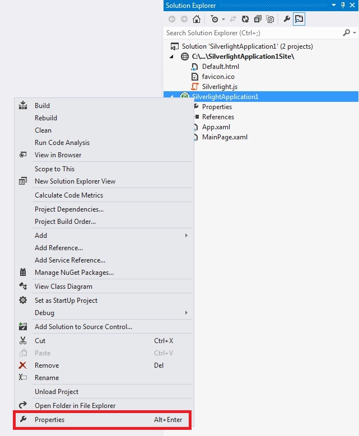Click the Pending Changes Filter clock icon

214,19
